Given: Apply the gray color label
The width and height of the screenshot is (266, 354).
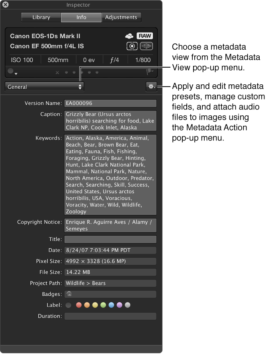Looking at the screenshot, I should coord(127,305).
